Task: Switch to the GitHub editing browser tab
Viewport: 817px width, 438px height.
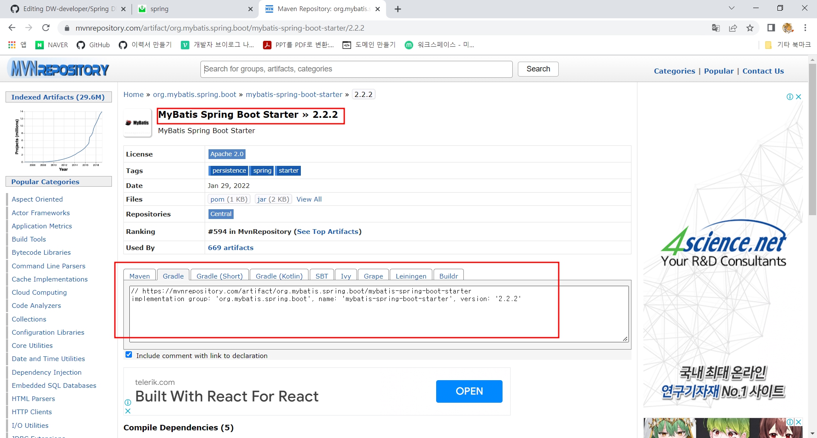Action: (x=68, y=9)
